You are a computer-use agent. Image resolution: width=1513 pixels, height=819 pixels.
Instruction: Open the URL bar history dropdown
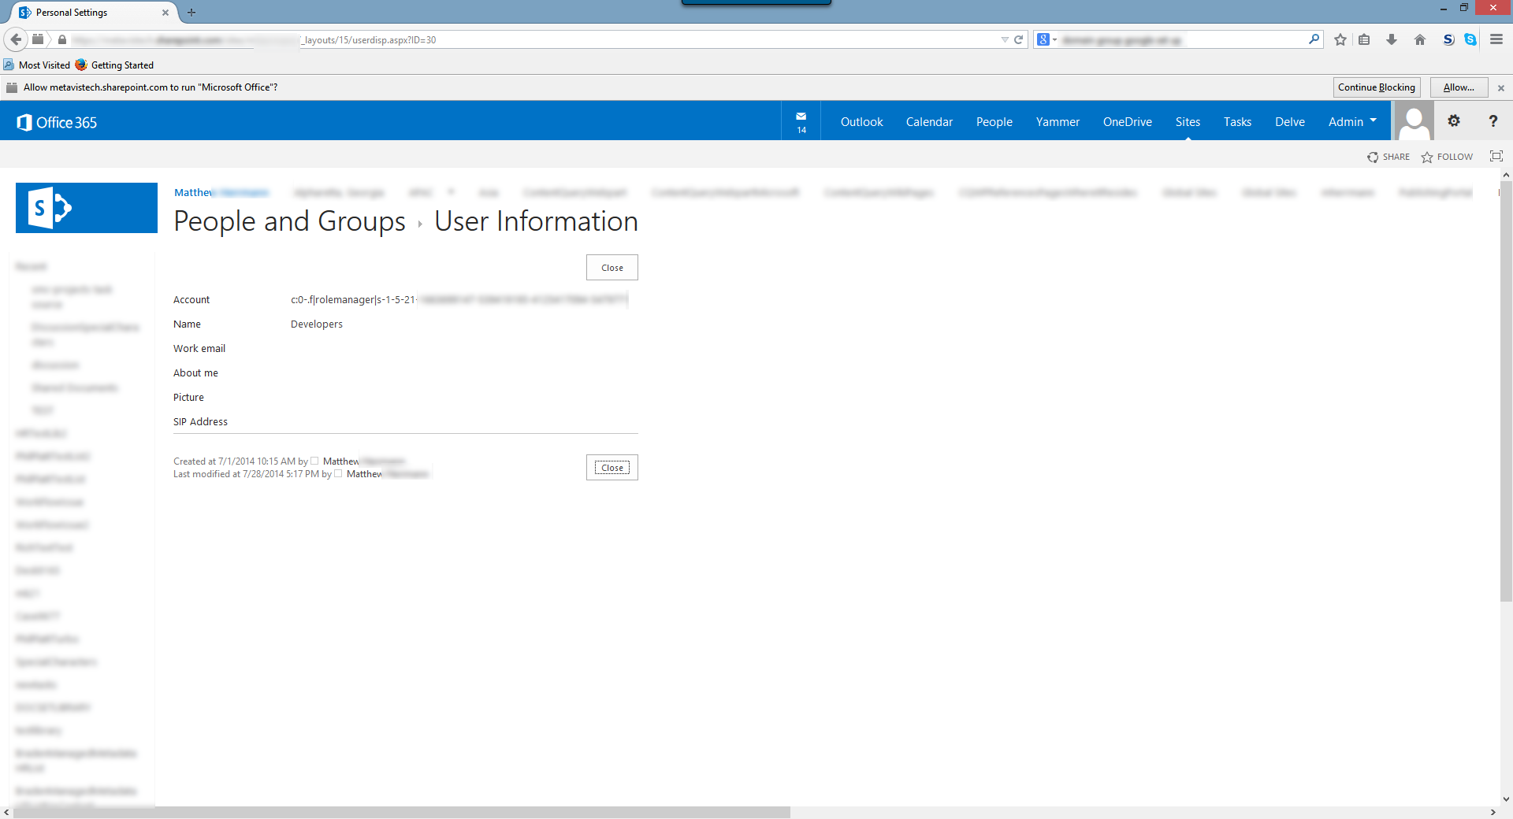(x=1005, y=39)
